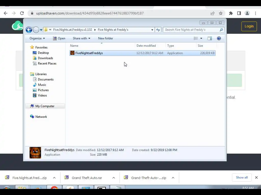Click the UploadHaven cloud logo
This screenshot has width=261, height=195.
[x=17, y=26]
